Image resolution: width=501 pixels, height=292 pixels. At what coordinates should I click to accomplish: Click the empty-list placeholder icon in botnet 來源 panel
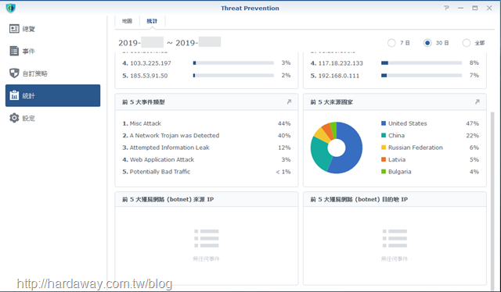tap(207, 238)
